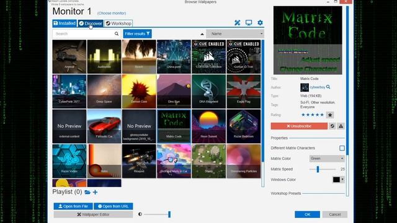The height and width of the screenshot is (223, 397).
Task: Click the cybeerboy author link
Action: [x=318, y=87]
